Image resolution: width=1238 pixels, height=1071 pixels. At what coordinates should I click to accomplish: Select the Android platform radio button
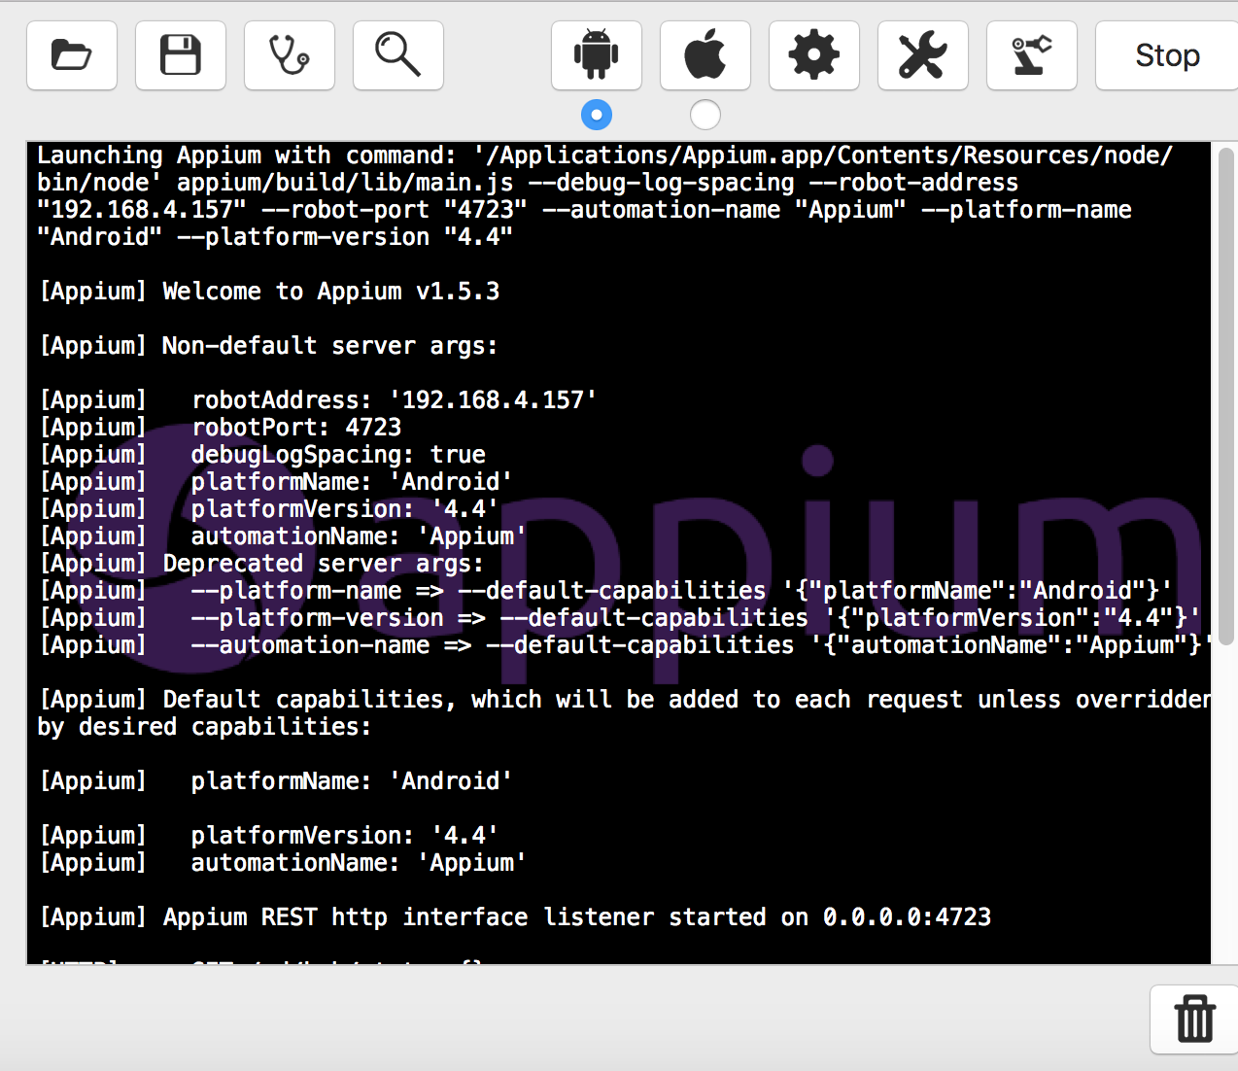point(597,115)
